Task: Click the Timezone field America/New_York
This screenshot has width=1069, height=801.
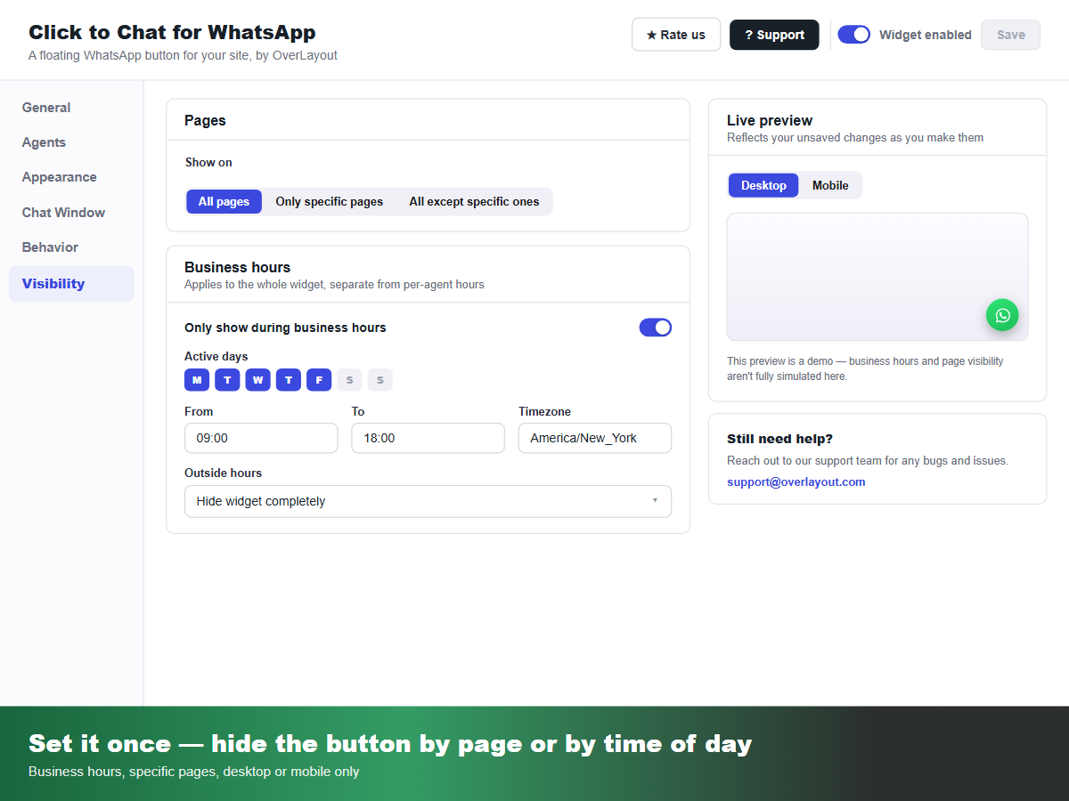Action: tap(595, 438)
